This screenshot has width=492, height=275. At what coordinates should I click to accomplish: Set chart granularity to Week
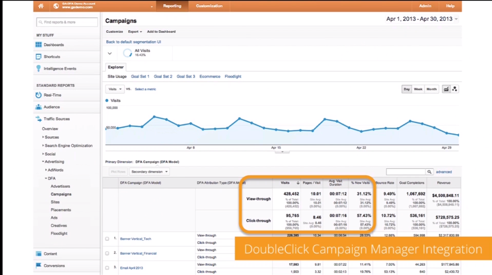tap(418, 89)
